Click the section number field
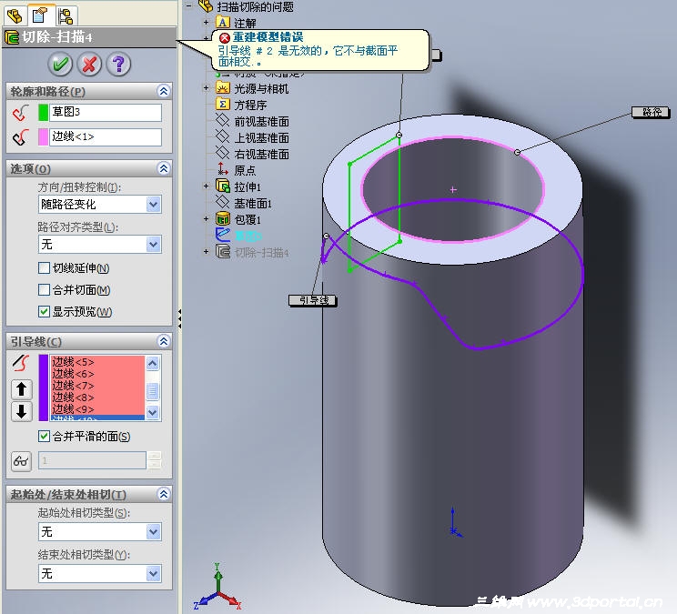Viewport: 677px width, 614px height. (x=93, y=460)
